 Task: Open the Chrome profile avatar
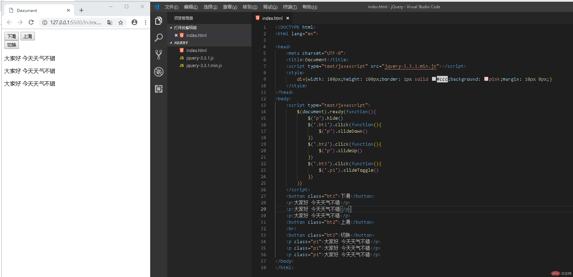coord(134,22)
